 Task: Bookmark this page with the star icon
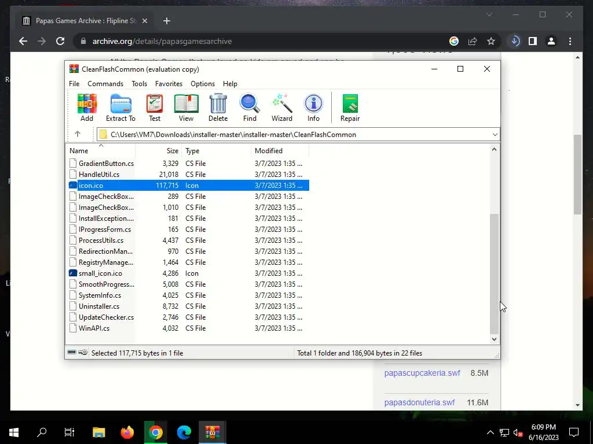(491, 41)
